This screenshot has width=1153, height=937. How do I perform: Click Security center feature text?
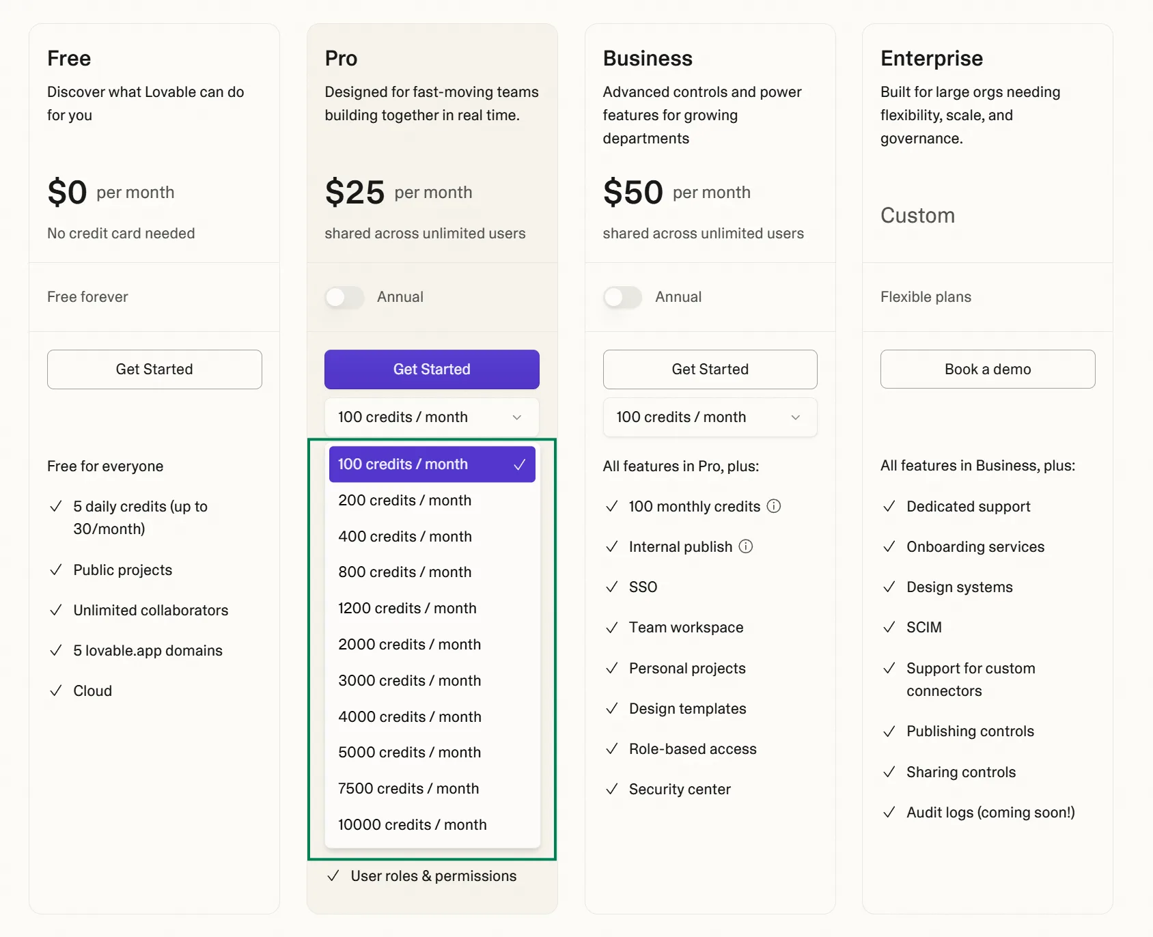coord(680,789)
